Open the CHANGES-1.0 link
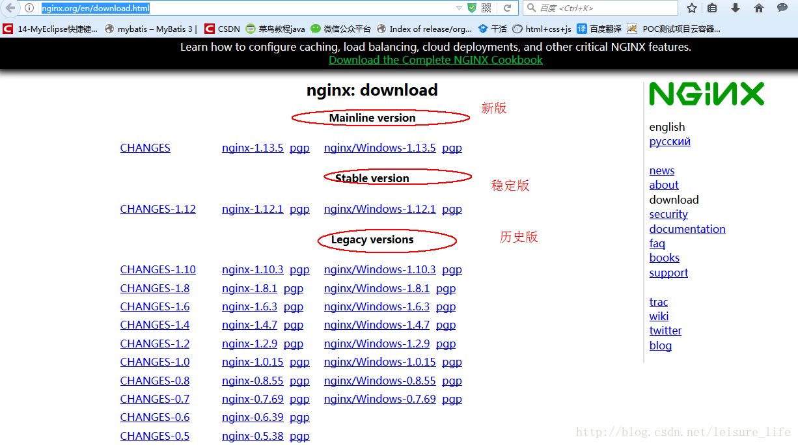This screenshot has height=445, width=798. tap(155, 362)
